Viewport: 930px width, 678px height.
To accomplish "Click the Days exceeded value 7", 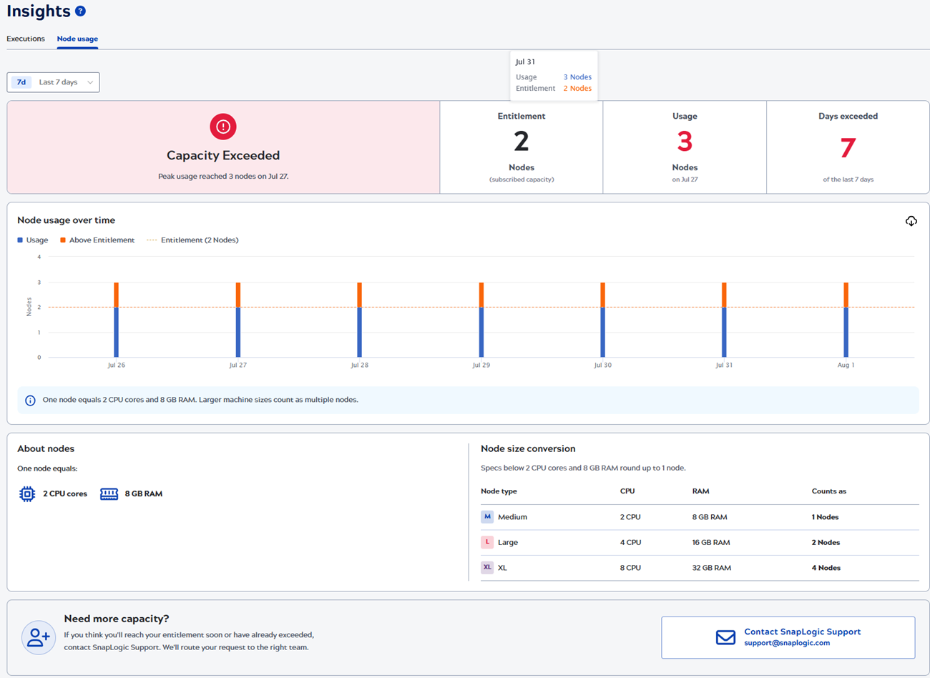I will [848, 147].
